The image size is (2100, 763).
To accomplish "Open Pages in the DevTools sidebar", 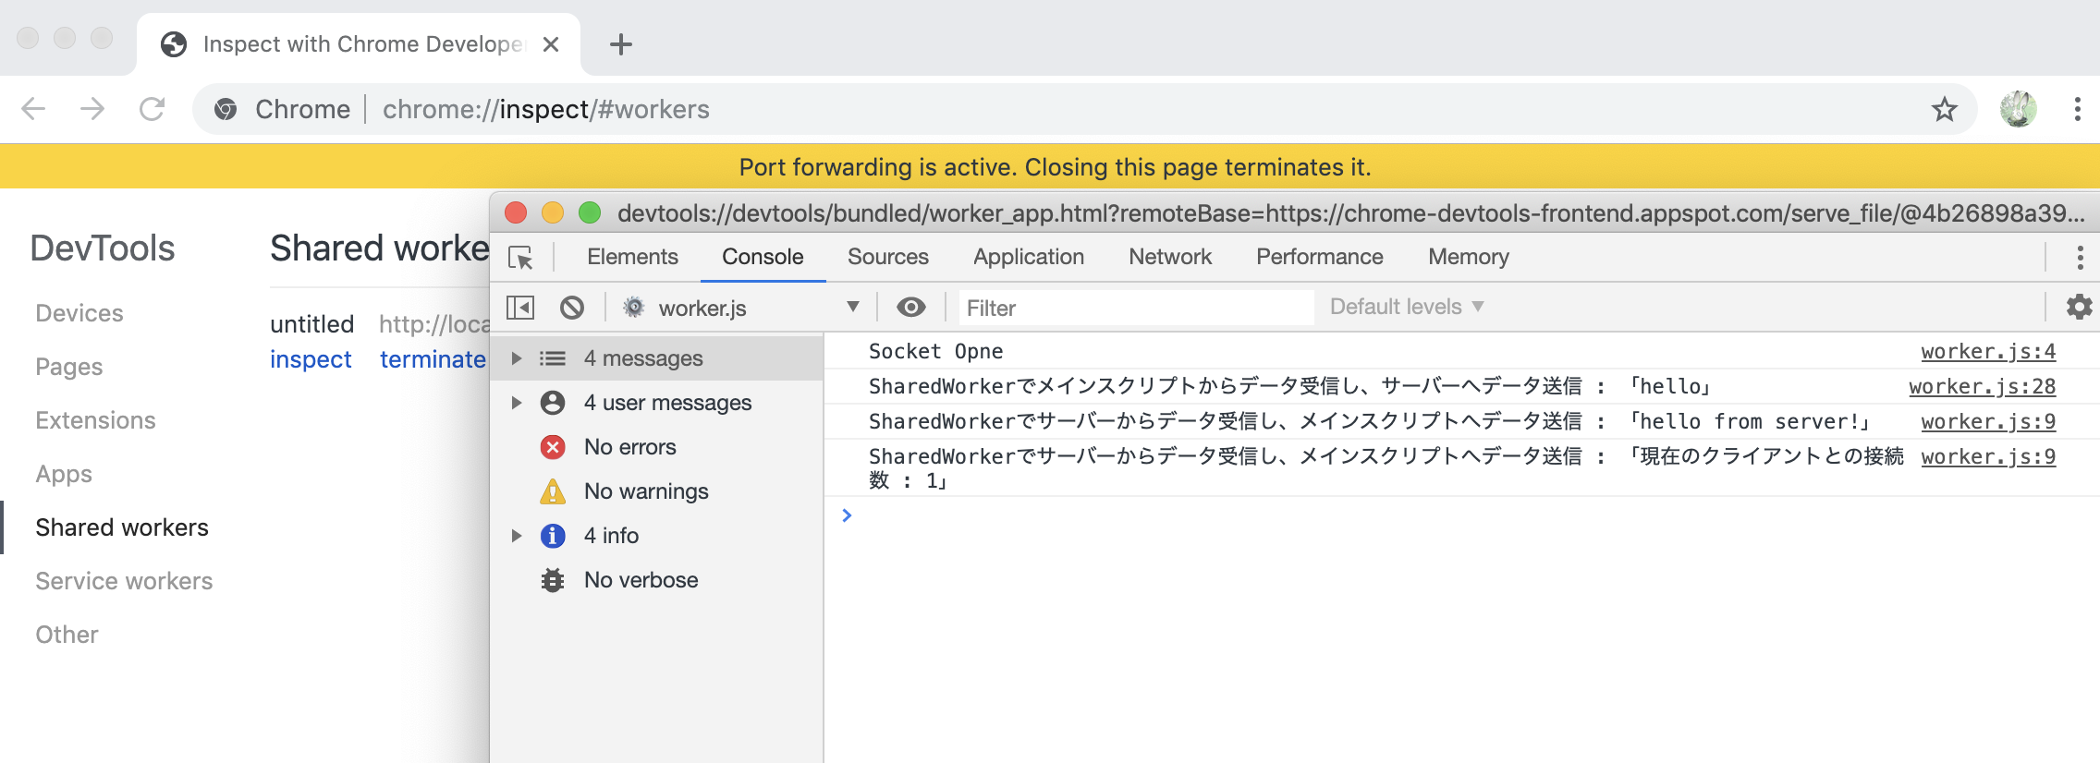I will 69,367.
